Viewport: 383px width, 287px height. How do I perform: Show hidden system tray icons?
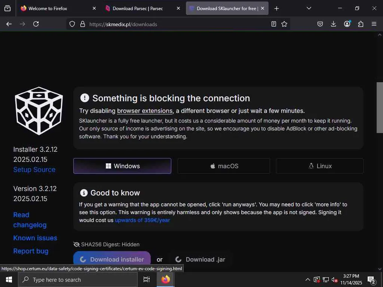pyautogui.click(x=308, y=280)
